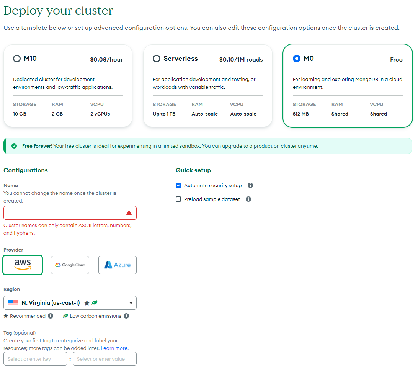The image size is (418, 371).
Task: Choose Azure as the provider
Action: tap(118, 265)
